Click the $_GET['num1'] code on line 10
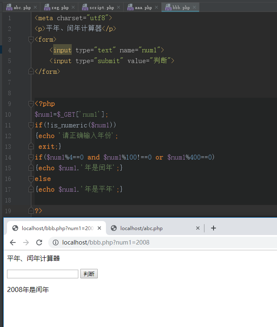 80,115
